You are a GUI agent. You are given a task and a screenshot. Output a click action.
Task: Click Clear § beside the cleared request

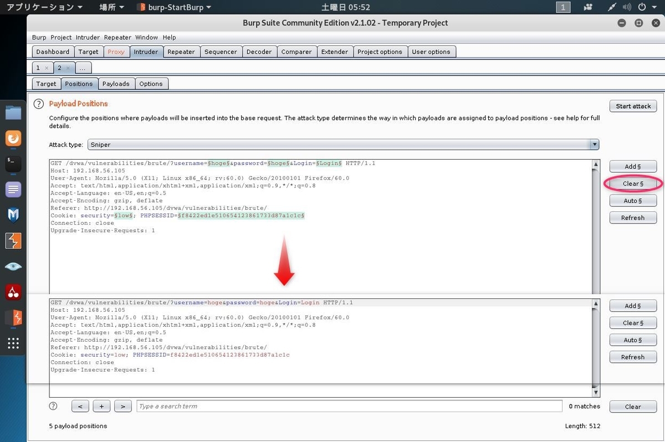pyautogui.click(x=633, y=323)
